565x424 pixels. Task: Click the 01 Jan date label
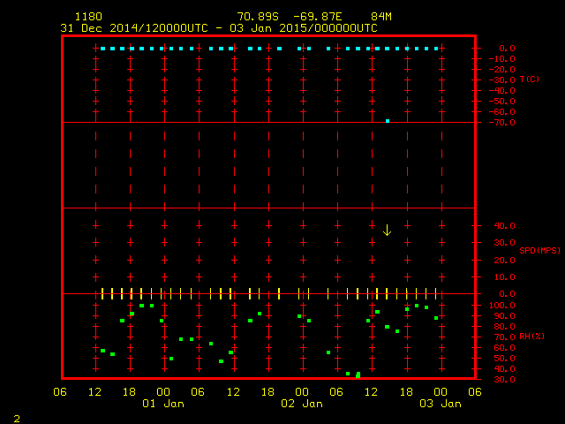(163, 404)
